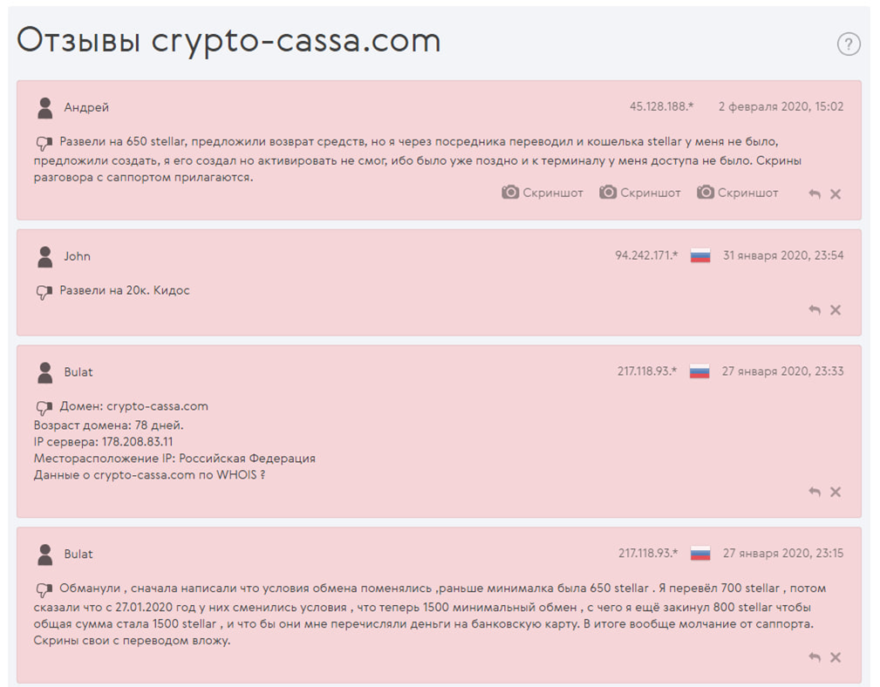Click the Russian flag beside John's IP
The width and height of the screenshot is (880, 687).
[699, 255]
